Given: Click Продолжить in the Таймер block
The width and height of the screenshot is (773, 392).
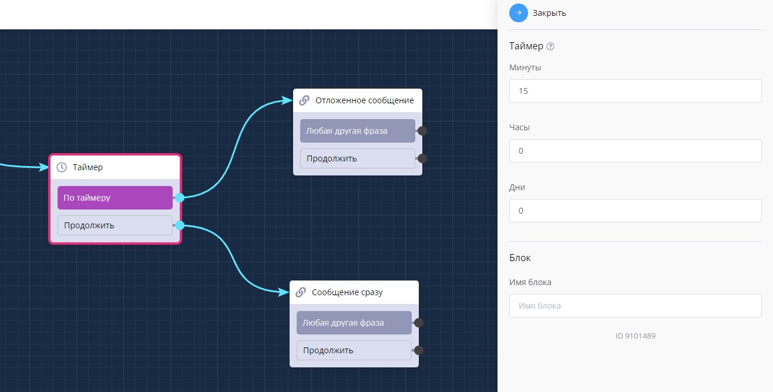Looking at the screenshot, I should click(x=115, y=225).
